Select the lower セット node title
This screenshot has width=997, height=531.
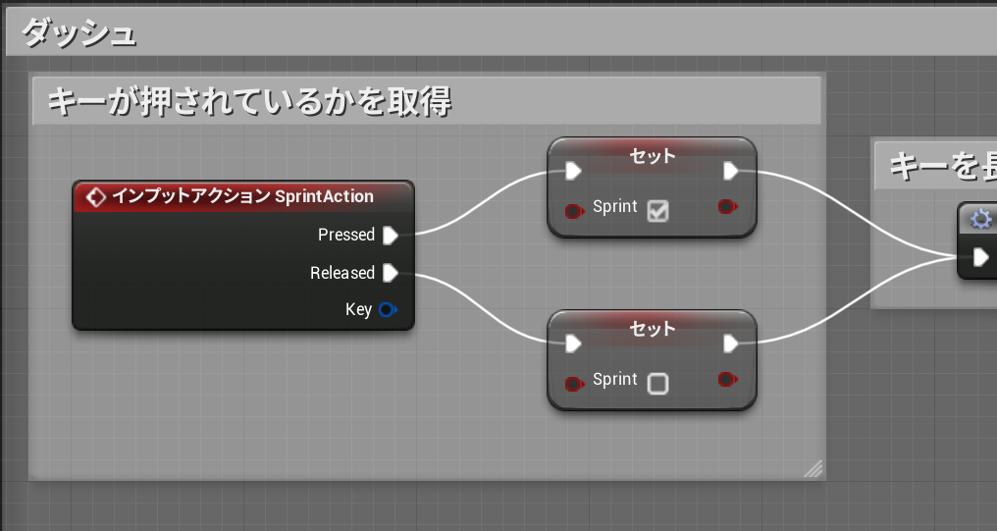653,330
